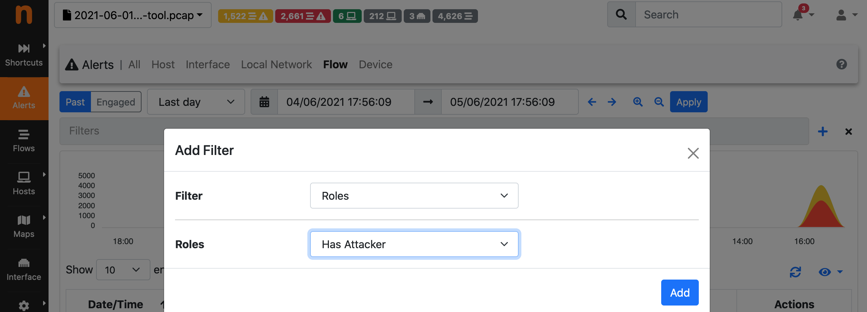Click the help question mark icon
This screenshot has width=867, height=312.
pyautogui.click(x=842, y=64)
